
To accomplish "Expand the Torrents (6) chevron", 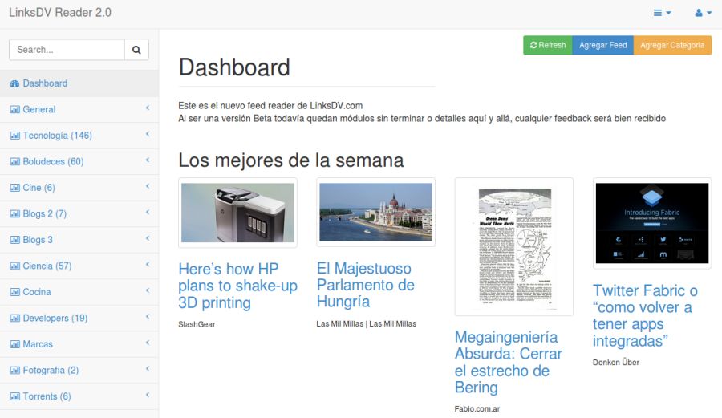I will point(148,395).
